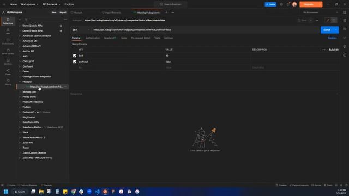
Task: Open the Send button dropdown arrow
Action: tap(336, 30)
